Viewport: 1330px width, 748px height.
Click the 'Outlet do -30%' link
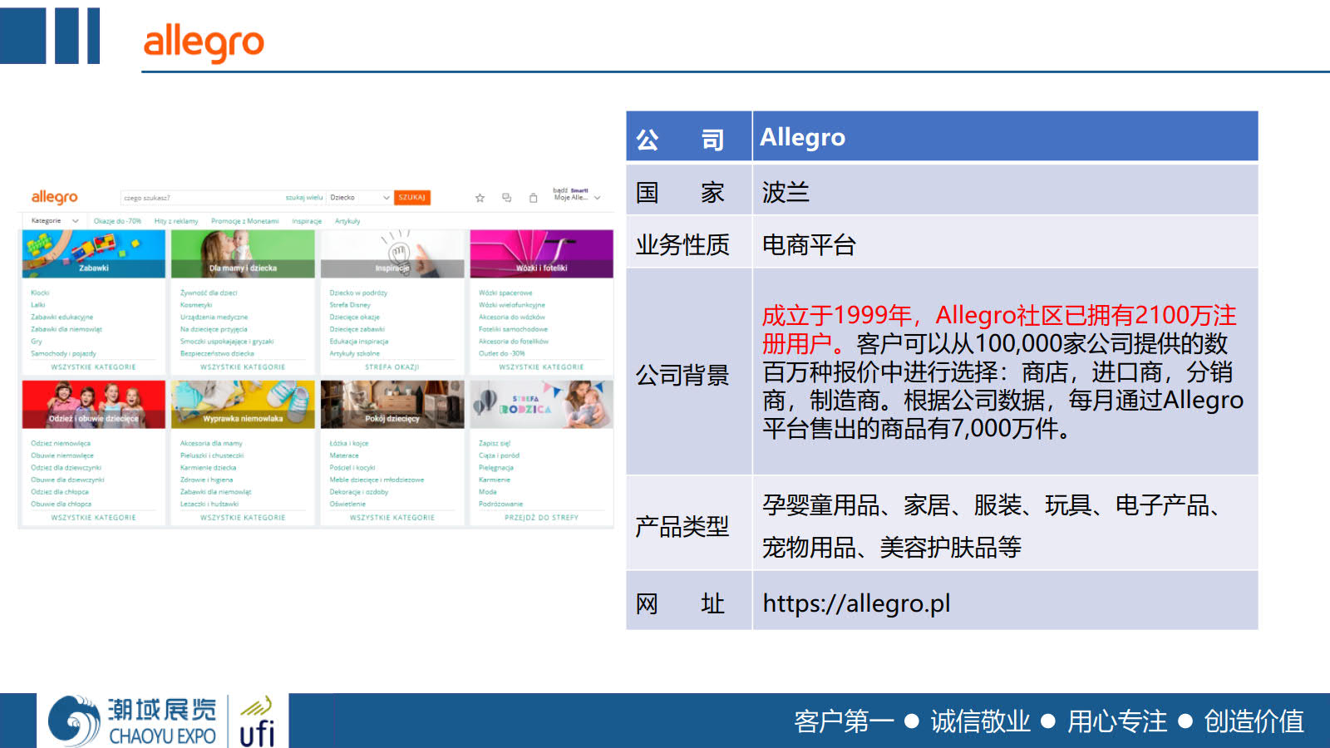coord(502,353)
